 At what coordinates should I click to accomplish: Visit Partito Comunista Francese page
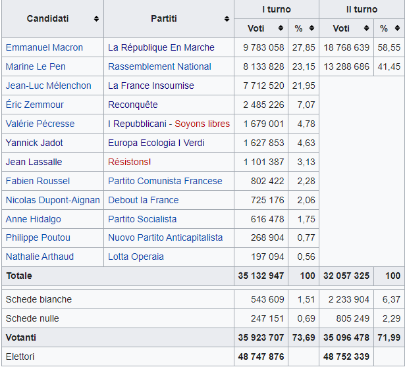165,181
